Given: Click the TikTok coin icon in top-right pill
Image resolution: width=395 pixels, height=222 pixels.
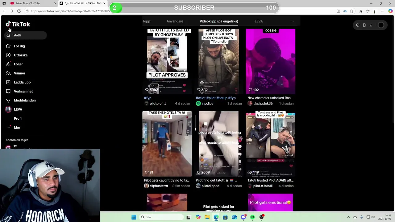Looking at the screenshot, I should click(x=358, y=25).
